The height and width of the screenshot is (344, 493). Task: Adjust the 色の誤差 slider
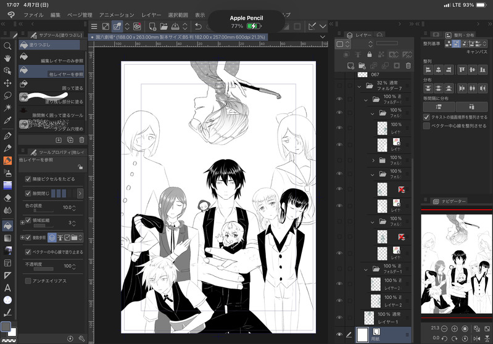(44, 210)
